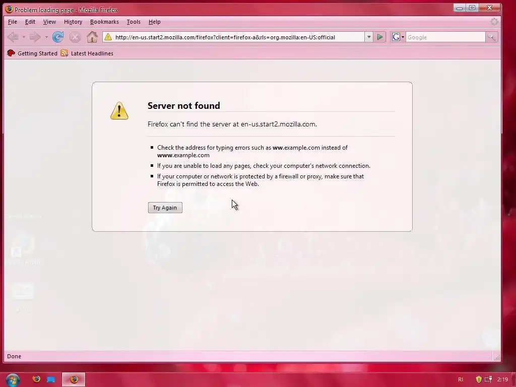Click the Forward navigation arrow
The image size is (516, 387).
point(35,37)
